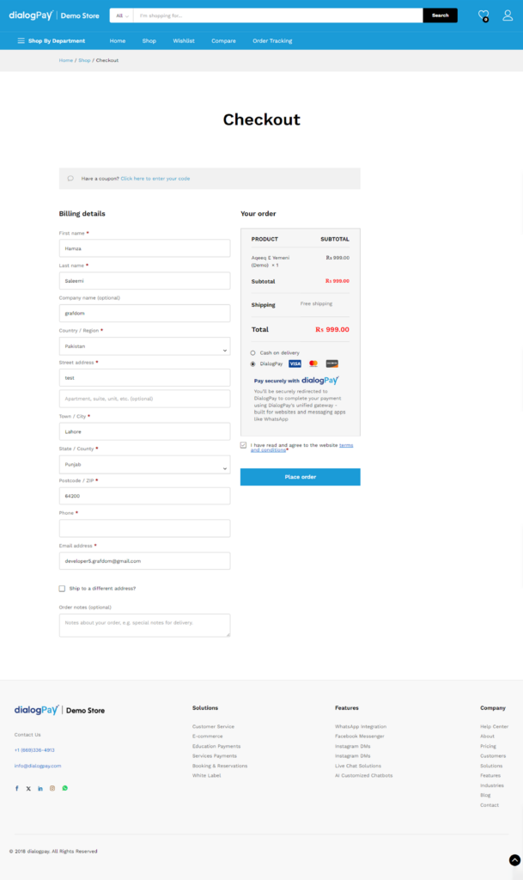The height and width of the screenshot is (880, 523).
Task: Toggle the terms and conditions agreement checkbox
Action: tap(244, 445)
